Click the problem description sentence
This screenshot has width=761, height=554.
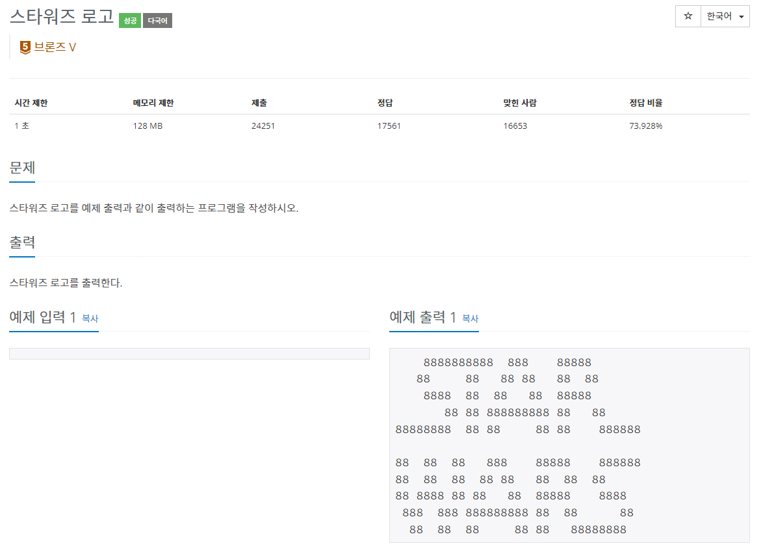point(154,208)
